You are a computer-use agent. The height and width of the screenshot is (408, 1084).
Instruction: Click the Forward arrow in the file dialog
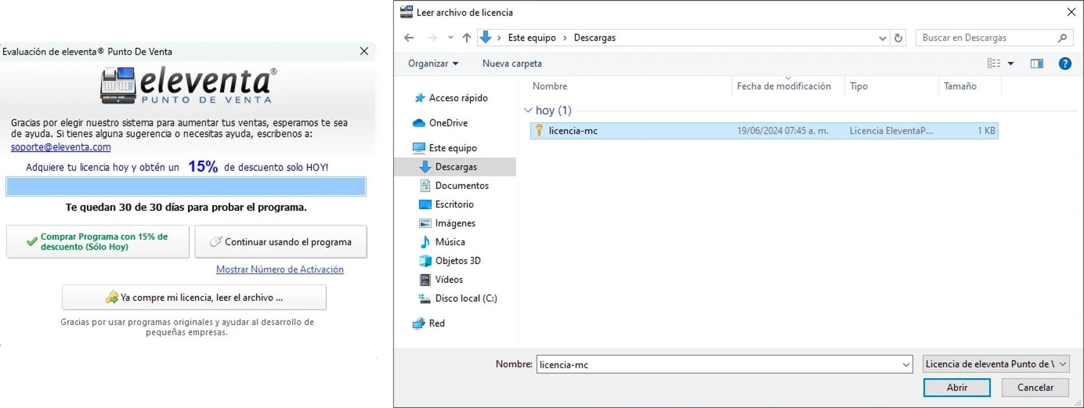pyautogui.click(x=432, y=38)
